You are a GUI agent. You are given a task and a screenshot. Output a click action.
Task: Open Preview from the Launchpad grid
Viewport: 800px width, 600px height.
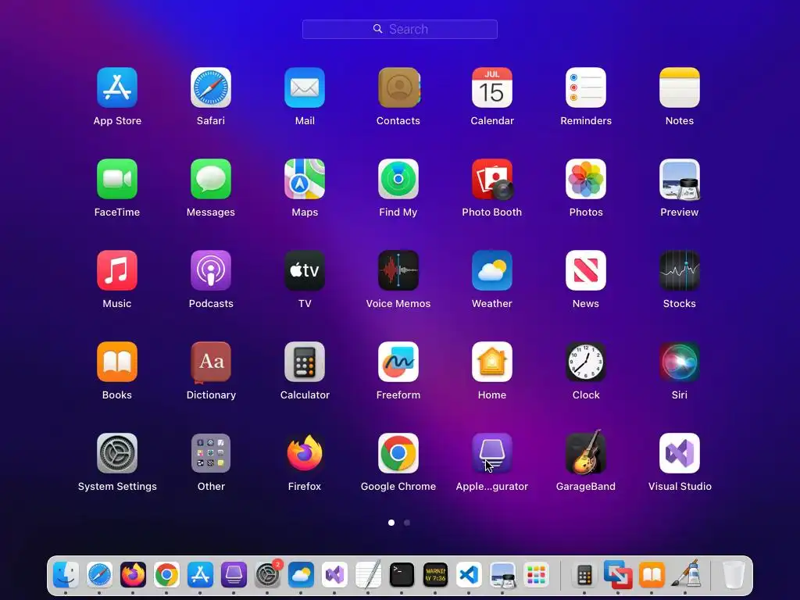click(x=680, y=179)
